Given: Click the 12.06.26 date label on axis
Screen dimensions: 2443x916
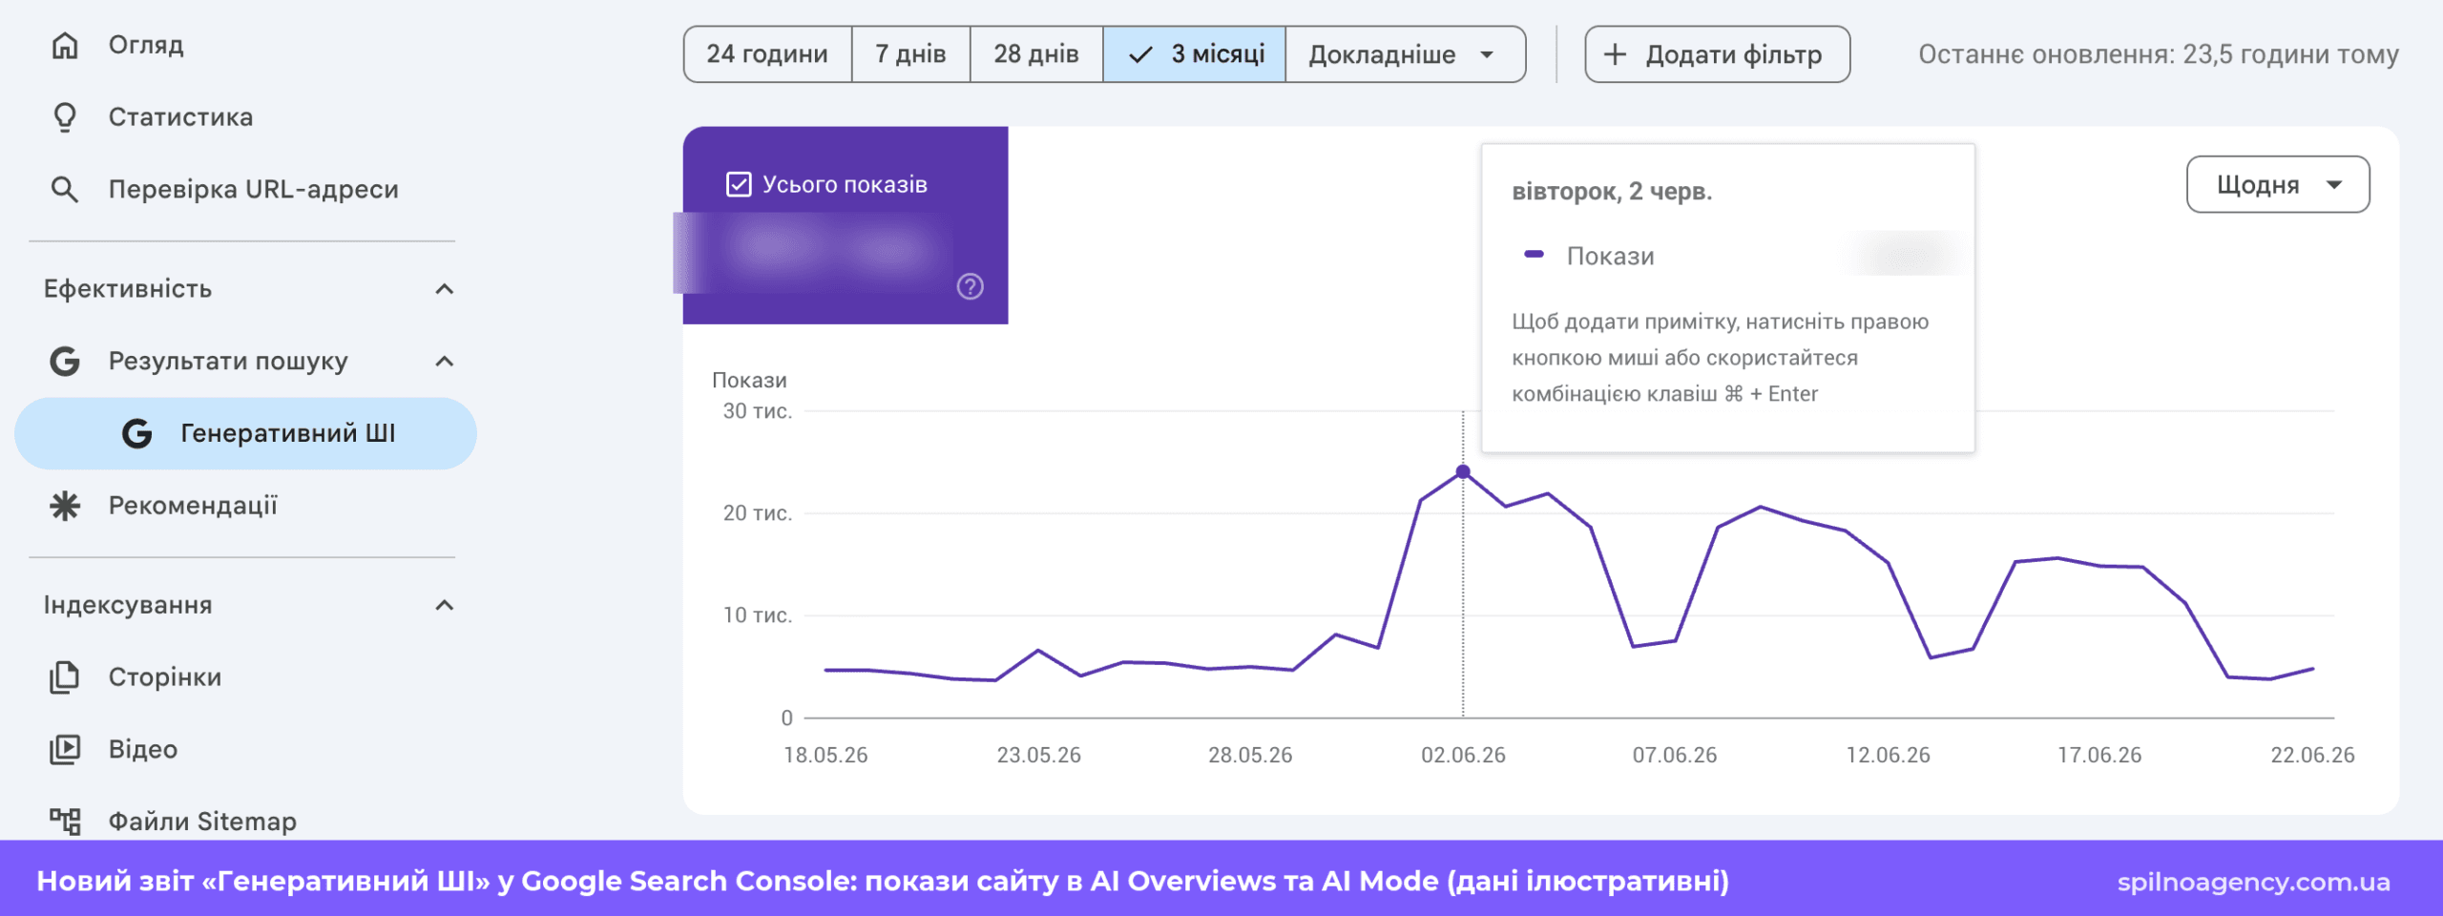Looking at the screenshot, I should tap(1888, 755).
